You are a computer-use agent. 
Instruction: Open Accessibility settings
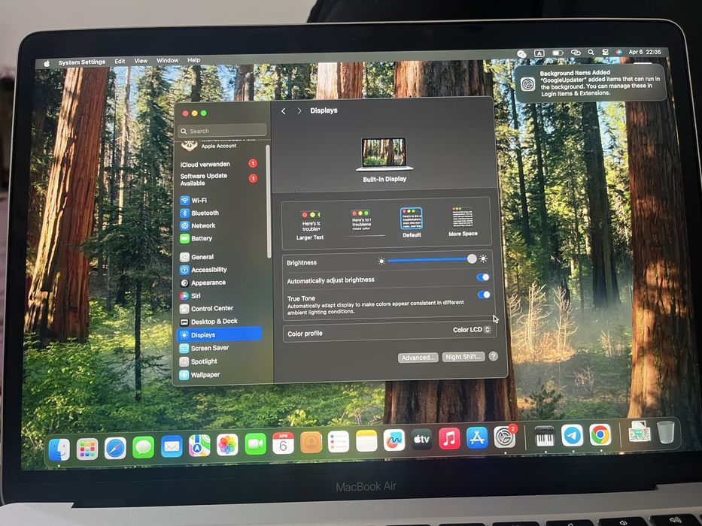coord(203,270)
